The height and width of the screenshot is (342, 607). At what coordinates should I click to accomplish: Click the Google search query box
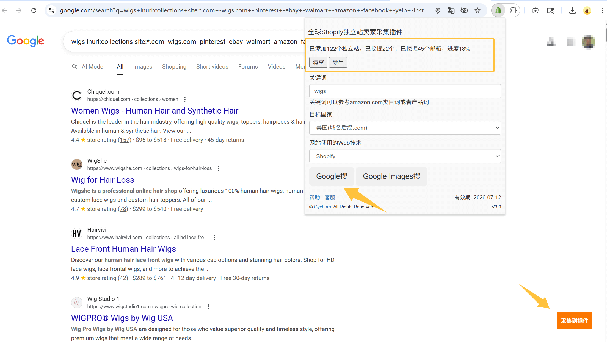(188, 42)
